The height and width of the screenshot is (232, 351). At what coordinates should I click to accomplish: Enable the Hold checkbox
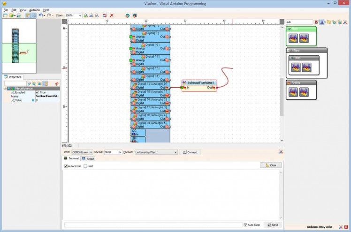tap(85, 166)
